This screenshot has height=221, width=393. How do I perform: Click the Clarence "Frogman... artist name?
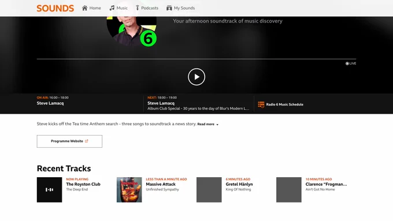coord(326,184)
